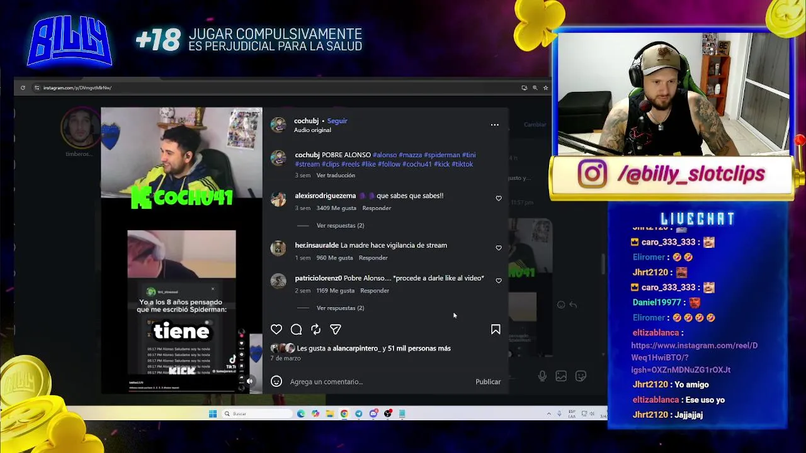Viewport: 806px width, 453px height.
Task: Click the reel video player
Action: coord(181,250)
